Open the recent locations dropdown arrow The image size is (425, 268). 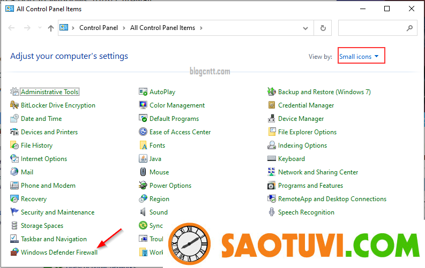[40, 28]
